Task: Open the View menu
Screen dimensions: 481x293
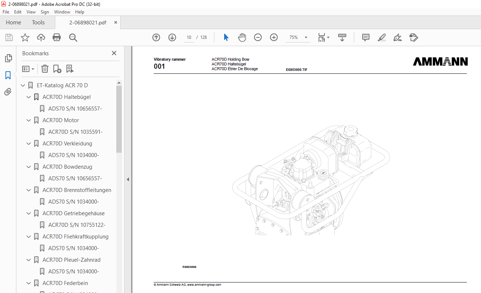Action: [31, 12]
